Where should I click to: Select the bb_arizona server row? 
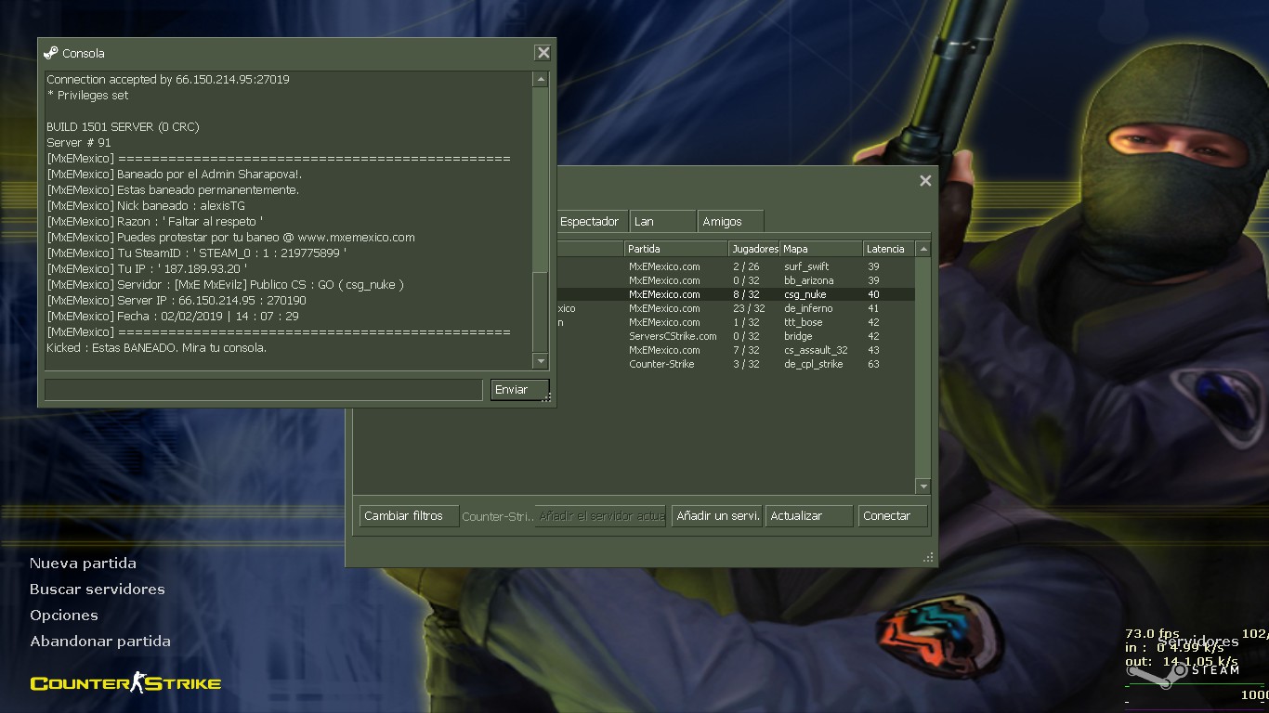(736, 280)
